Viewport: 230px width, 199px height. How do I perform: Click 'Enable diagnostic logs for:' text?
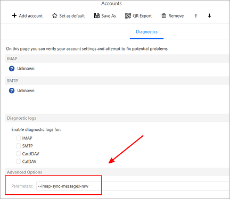36,130
